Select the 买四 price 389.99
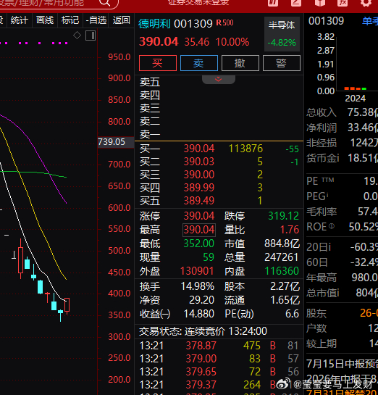The image size is (378, 395). click(x=199, y=188)
